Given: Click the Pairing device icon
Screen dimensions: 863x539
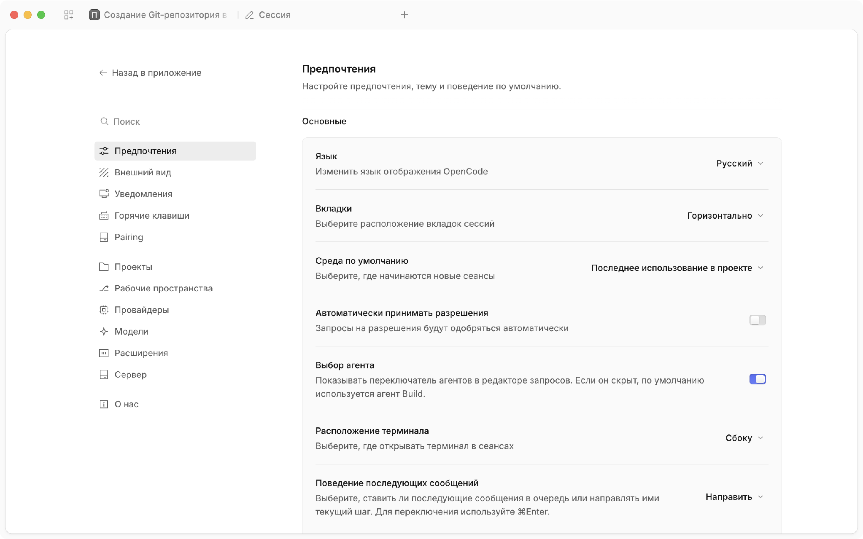Looking at the screenshot, I should (x=104, y=237).
